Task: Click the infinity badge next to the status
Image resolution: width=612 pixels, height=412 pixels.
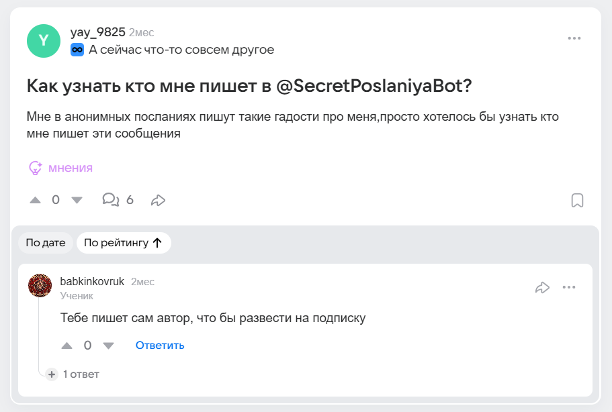Action: 76,48
